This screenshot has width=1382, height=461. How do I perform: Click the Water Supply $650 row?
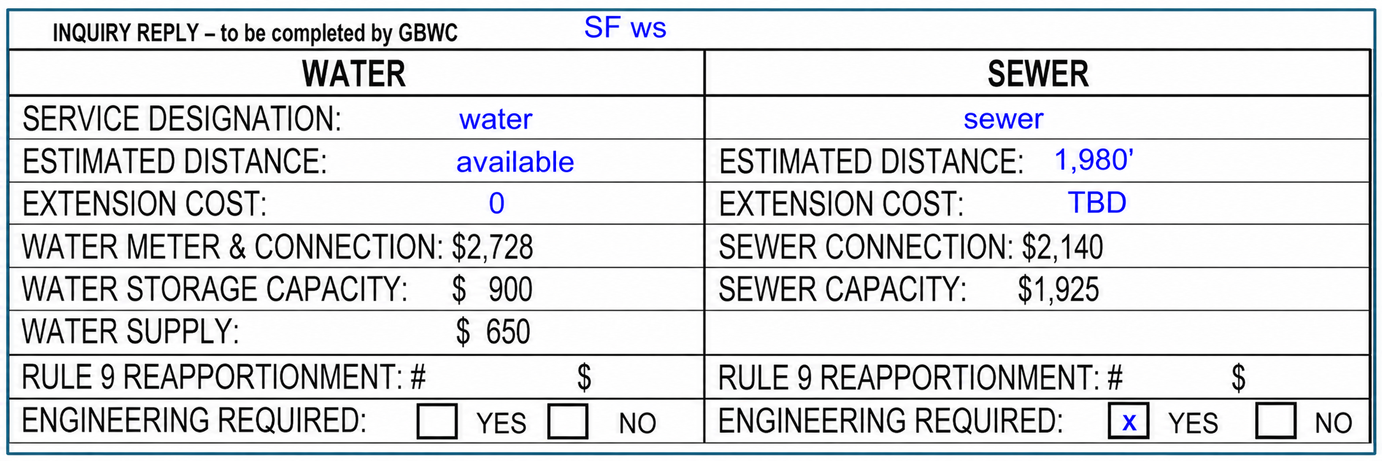tap(357, 332)
